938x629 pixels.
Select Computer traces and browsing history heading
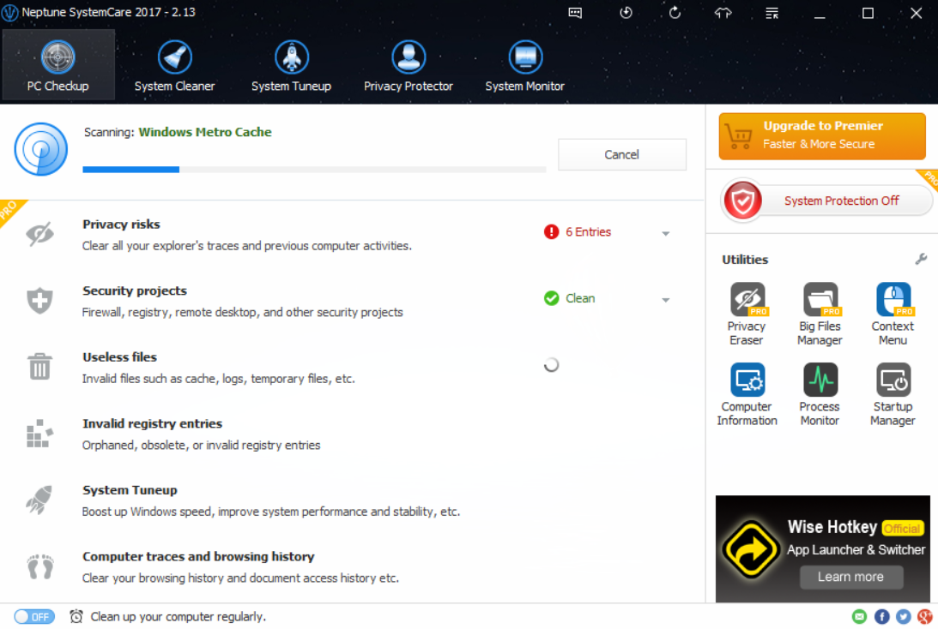(x=198, y=556)
